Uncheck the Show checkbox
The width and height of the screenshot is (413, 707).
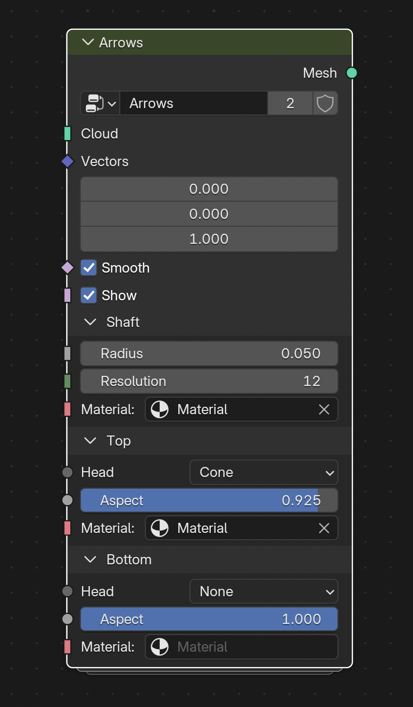[x=89, y=295]
